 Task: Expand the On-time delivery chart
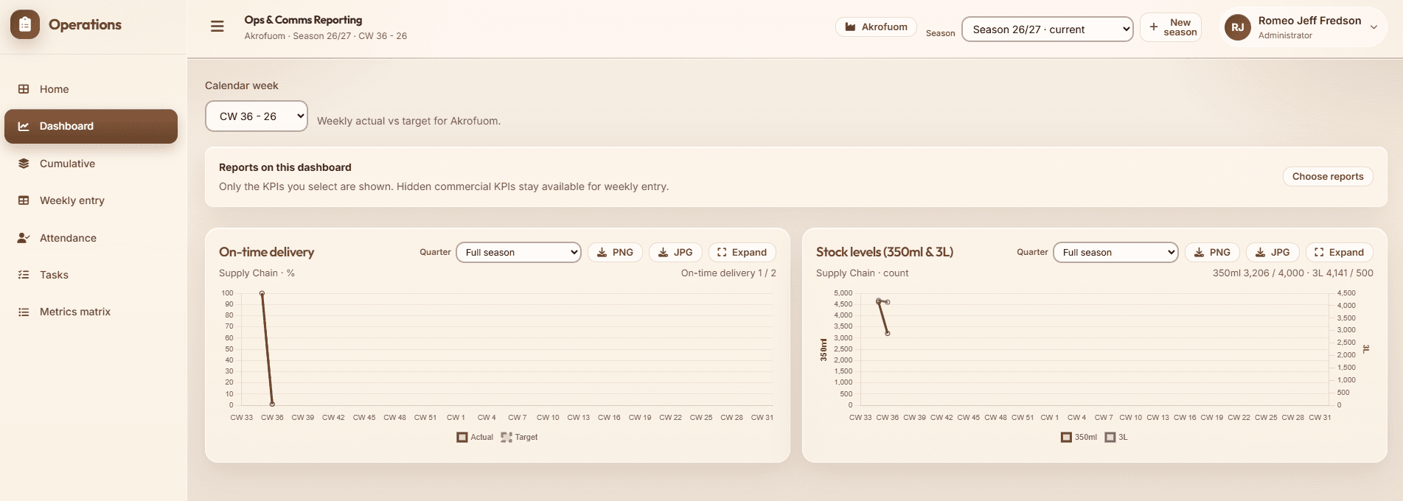coord(742,252)
